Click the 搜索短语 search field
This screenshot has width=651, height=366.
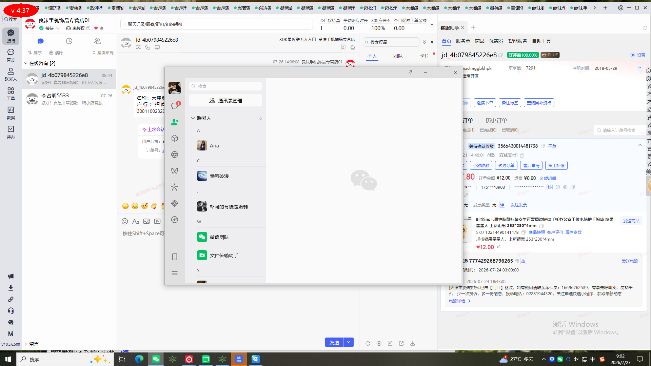point(391,42)
